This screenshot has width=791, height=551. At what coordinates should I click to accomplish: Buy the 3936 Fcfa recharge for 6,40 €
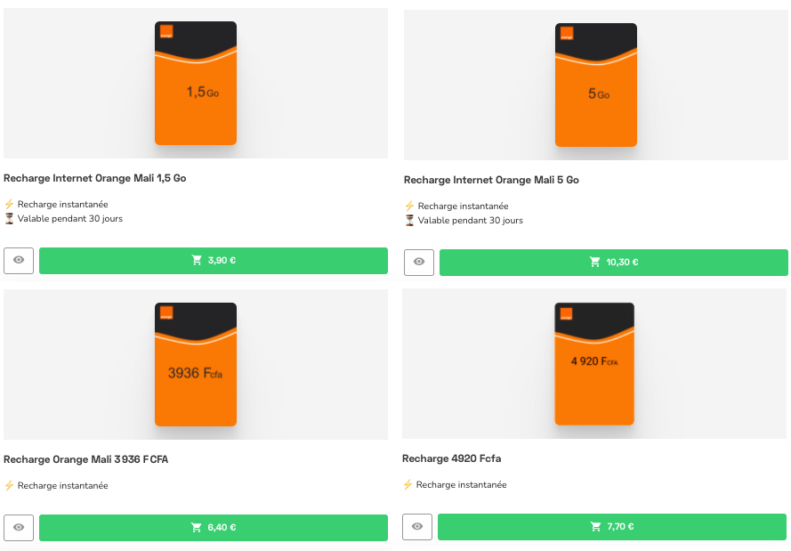point(214,526)
